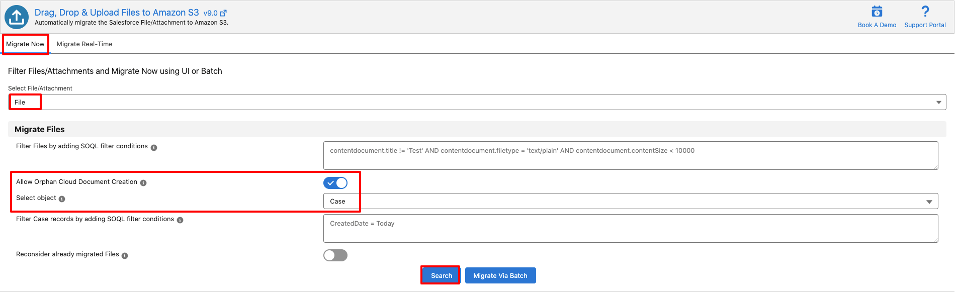The image size is (957, 292).
Task: Click info icon next to Select object
Action: coord(62,199)
